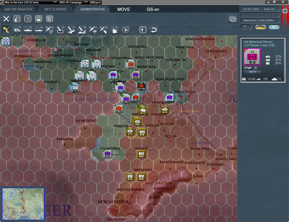
Task: Open 3rd Motorized Division unit title
Action: [258, 42]
